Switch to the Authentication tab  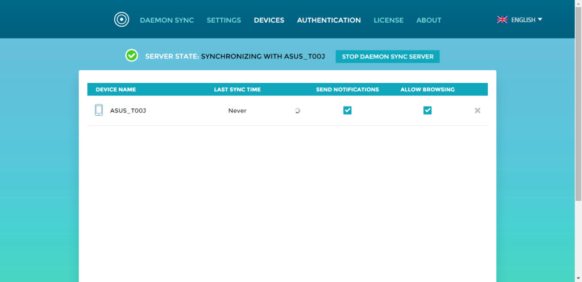pos(329,20)
